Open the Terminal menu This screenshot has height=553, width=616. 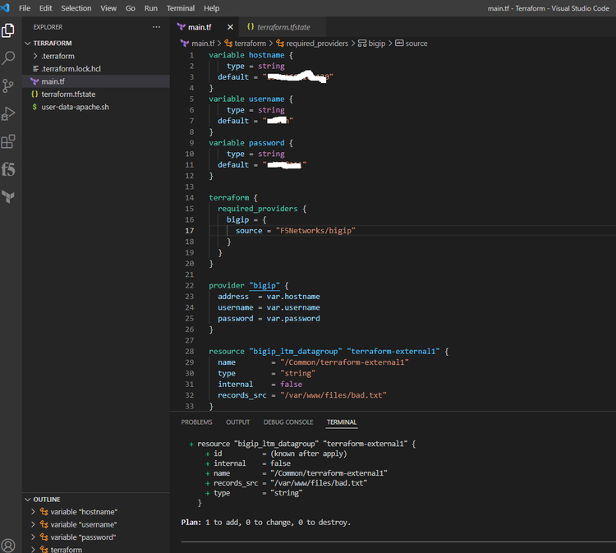(x=181, y=7)
